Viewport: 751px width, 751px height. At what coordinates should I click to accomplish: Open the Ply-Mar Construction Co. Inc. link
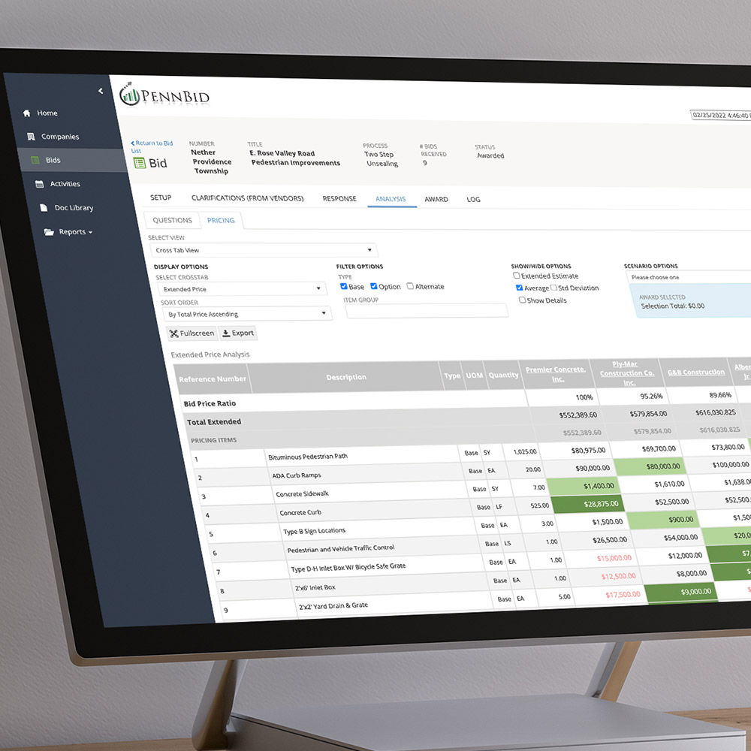click(627, 373)
